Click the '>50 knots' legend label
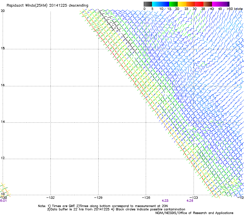Viewport: 244px width, 215px height. 234,9
